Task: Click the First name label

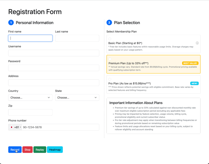Action: [x=15, y=32]
